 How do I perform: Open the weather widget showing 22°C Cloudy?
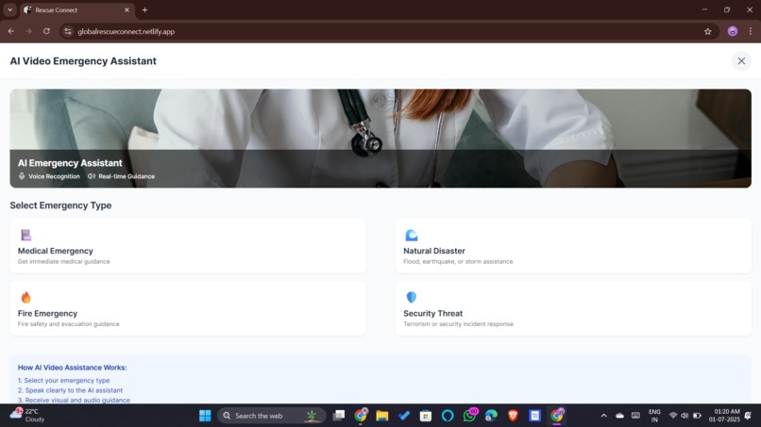tap(28, 416)
